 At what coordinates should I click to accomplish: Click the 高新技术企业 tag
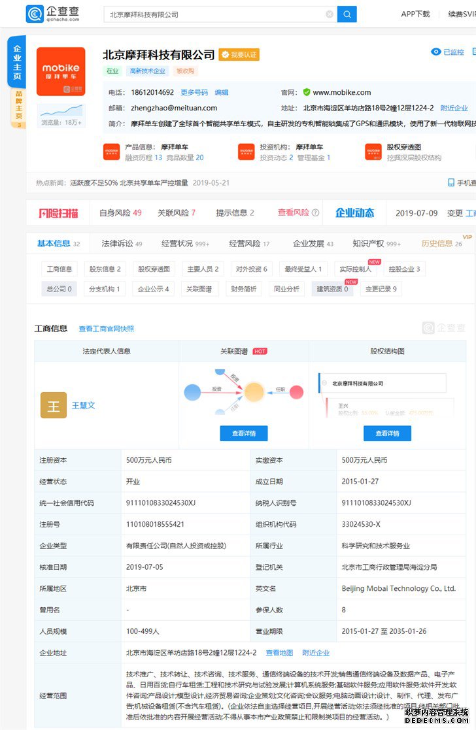pos(148,71)
